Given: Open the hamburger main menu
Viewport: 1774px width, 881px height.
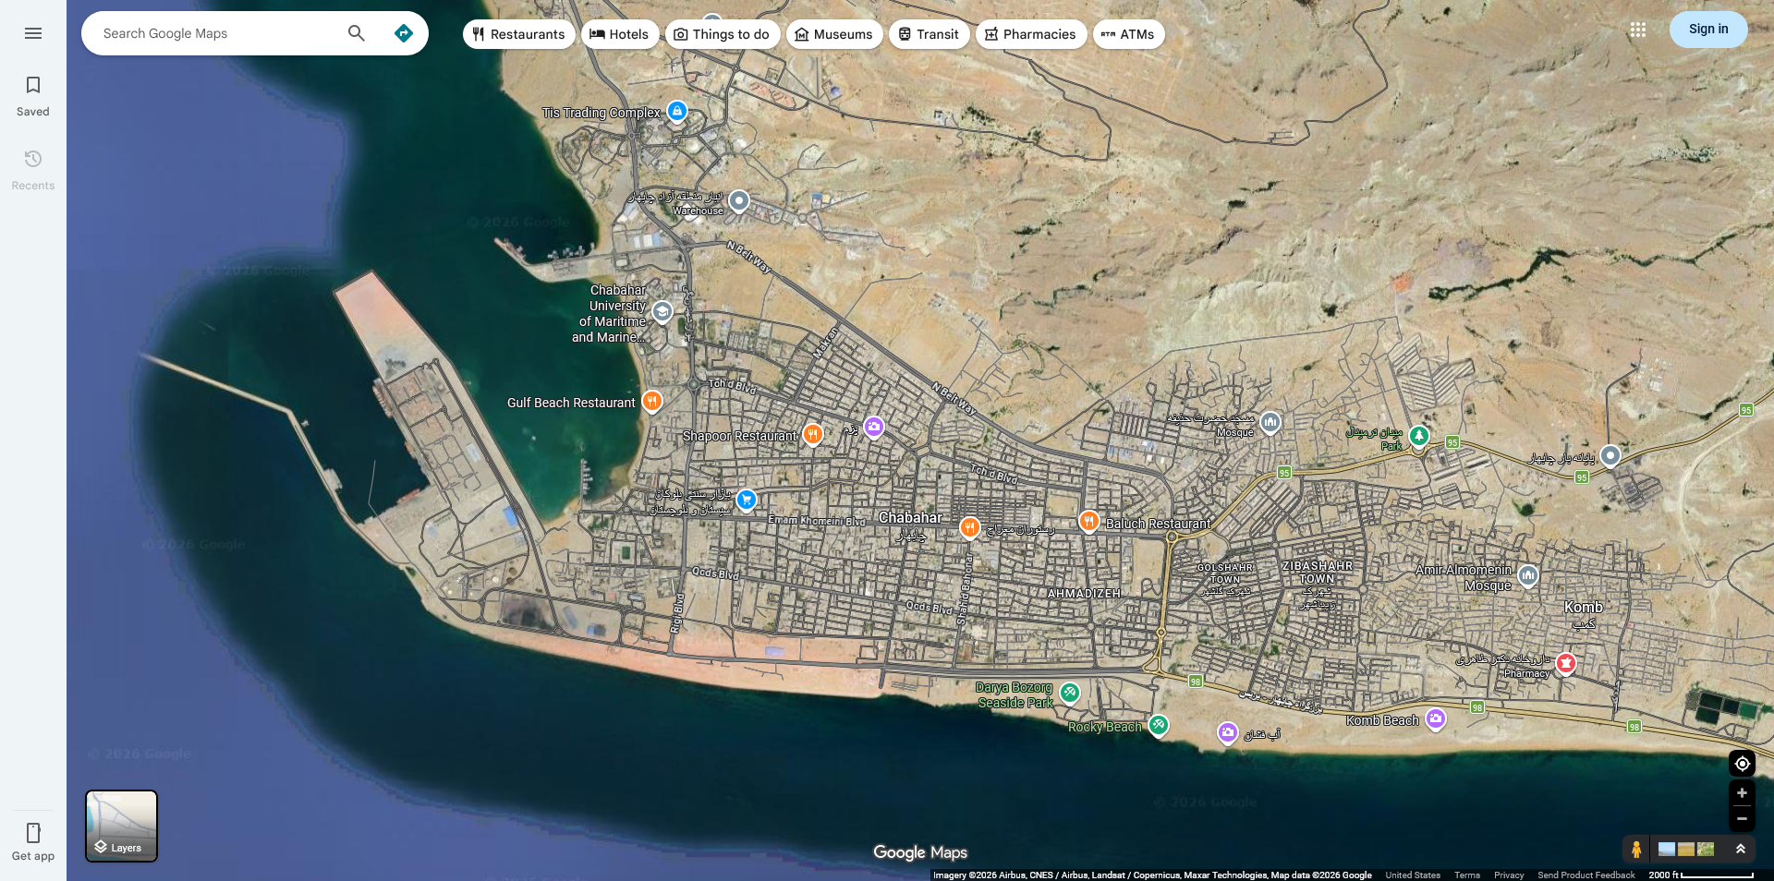Looking at the screenshot, I should point(33,33).
